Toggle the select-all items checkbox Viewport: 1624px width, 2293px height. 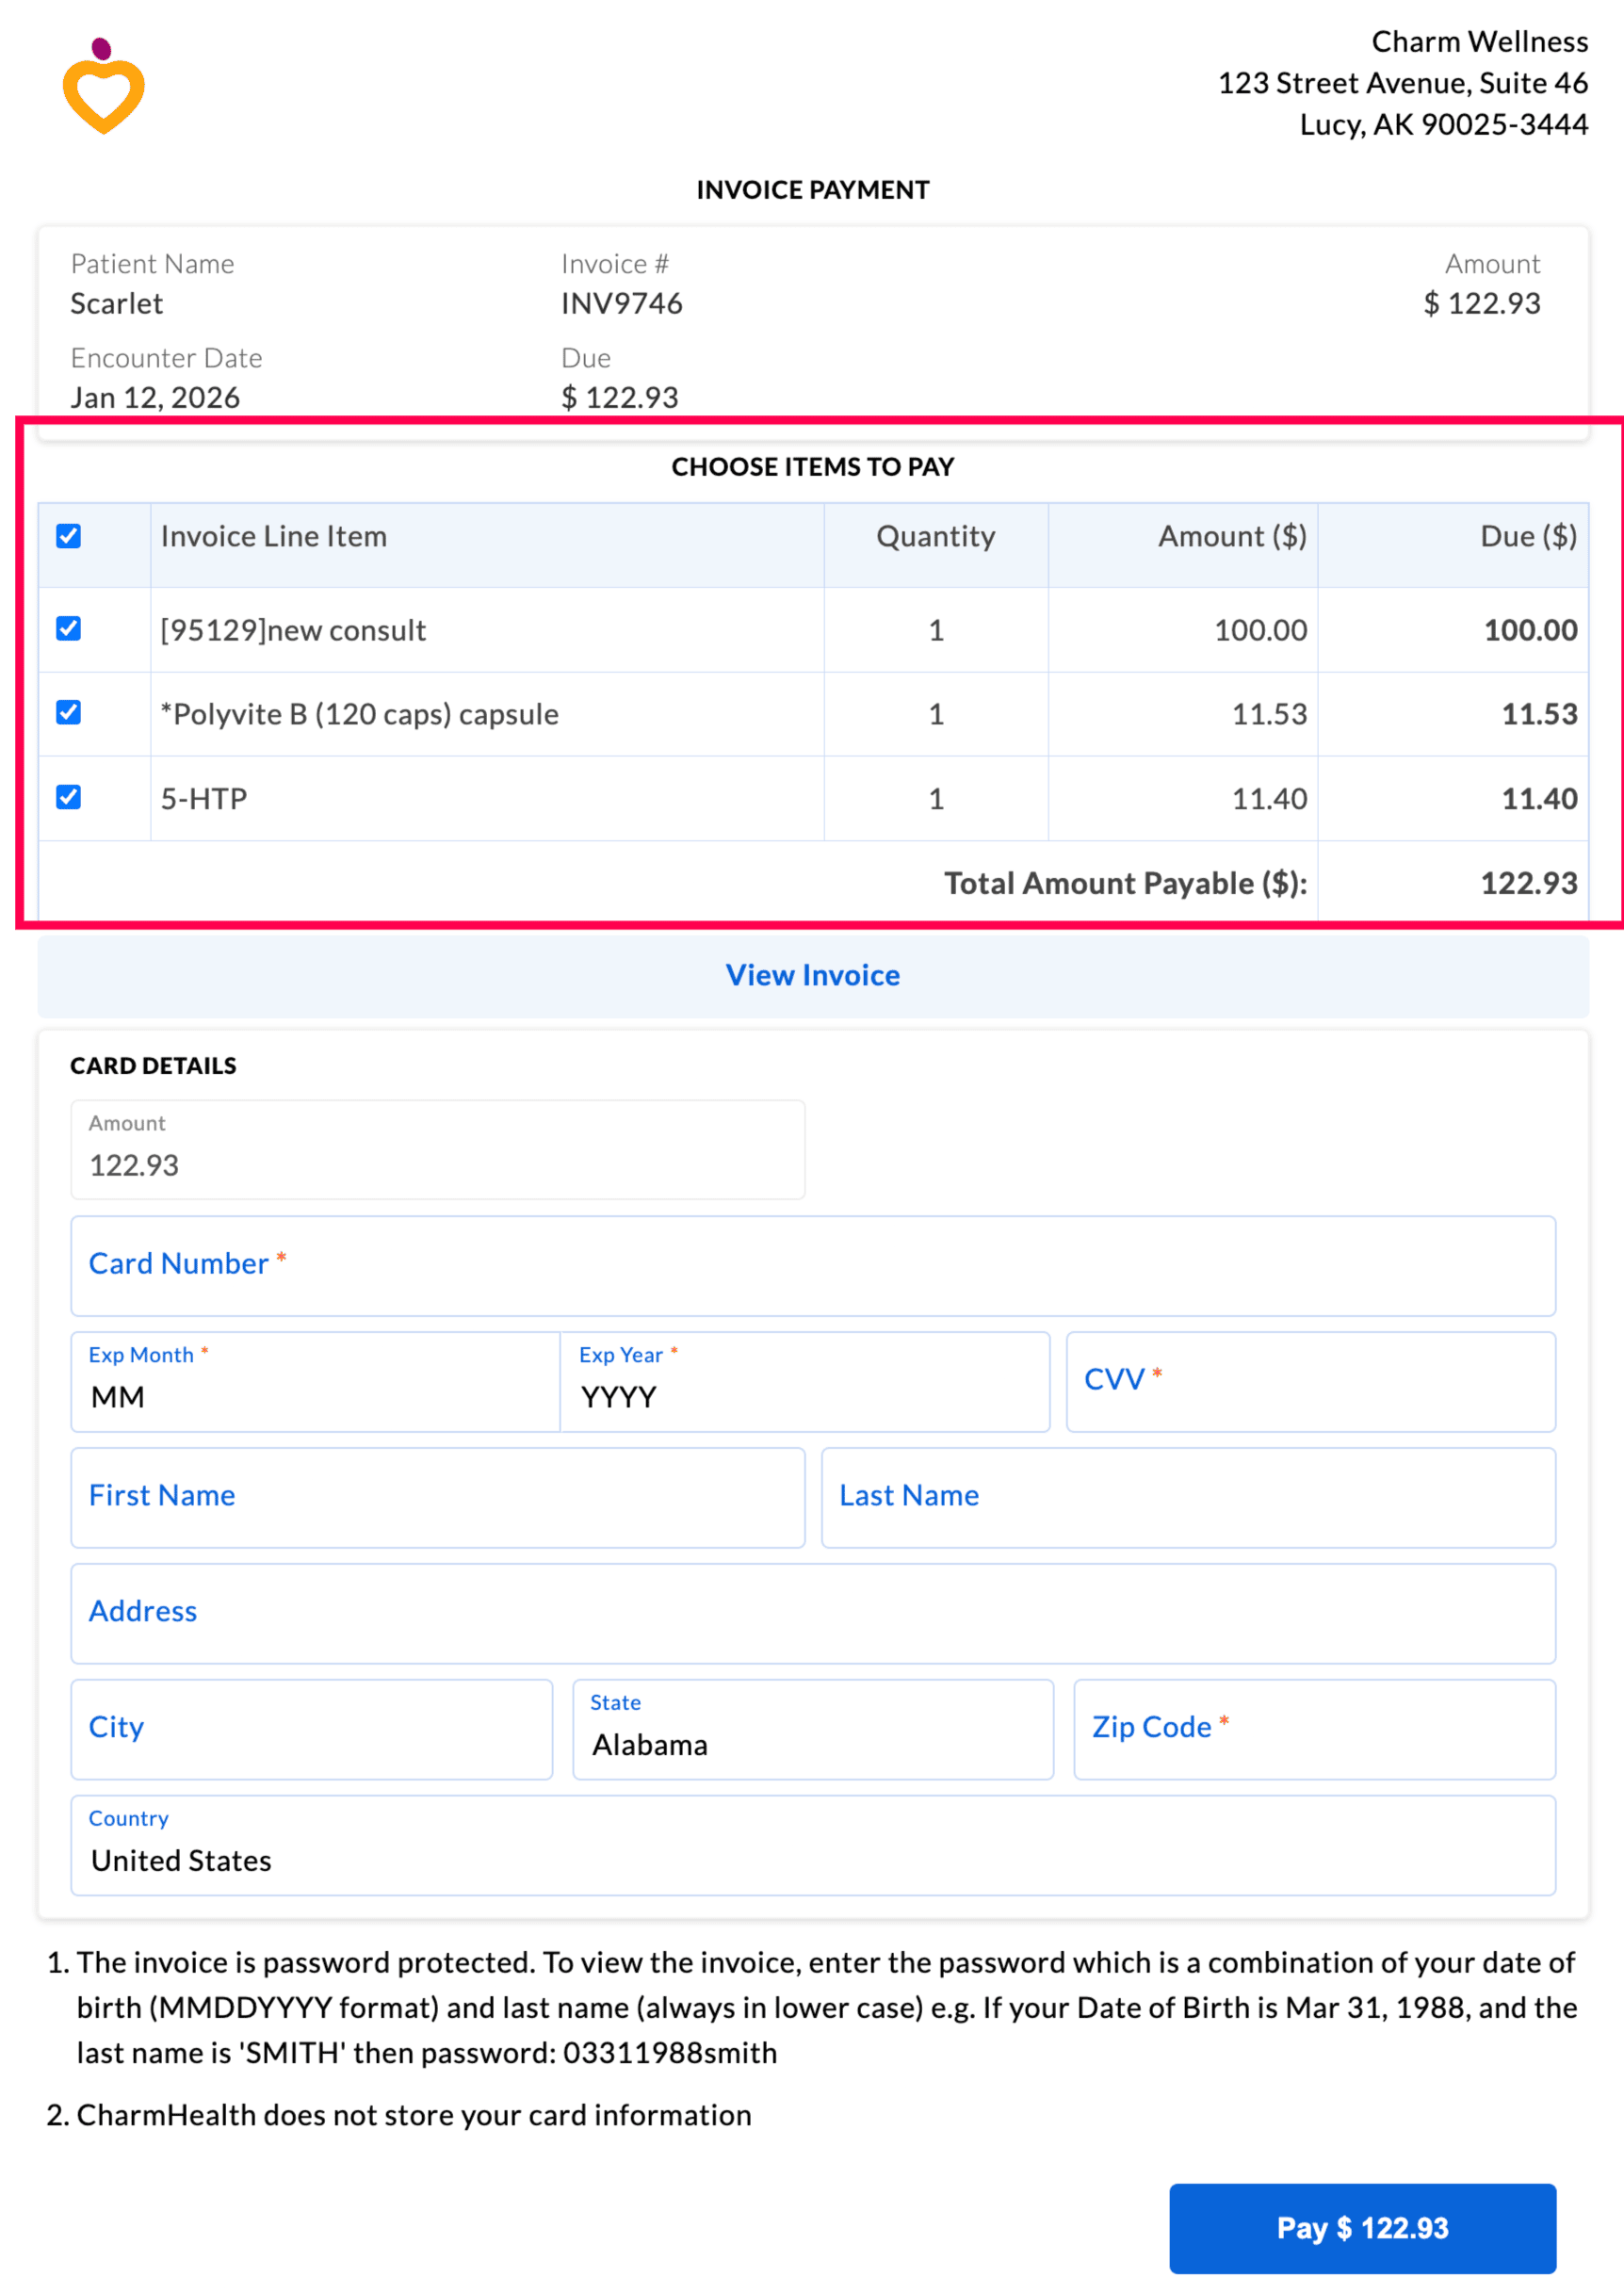68,537
